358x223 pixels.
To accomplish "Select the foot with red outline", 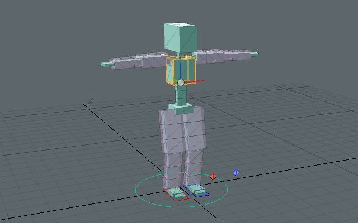I will click(176, 195).
